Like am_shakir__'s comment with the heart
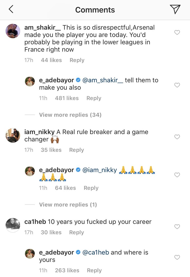This screenshot has height=277, width=190. point(177,32)
